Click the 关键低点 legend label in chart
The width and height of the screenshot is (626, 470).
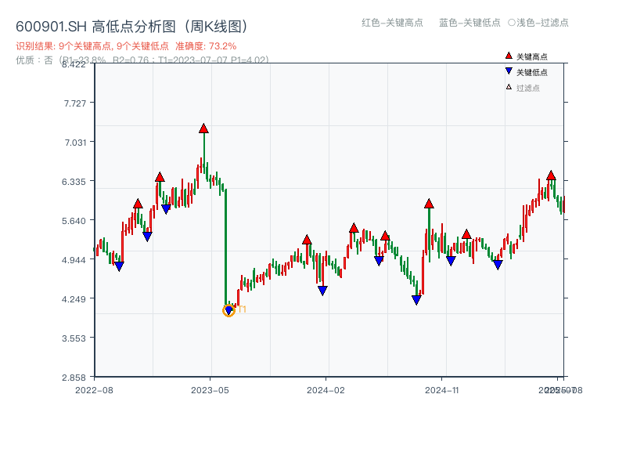click(x=532, y=72)
